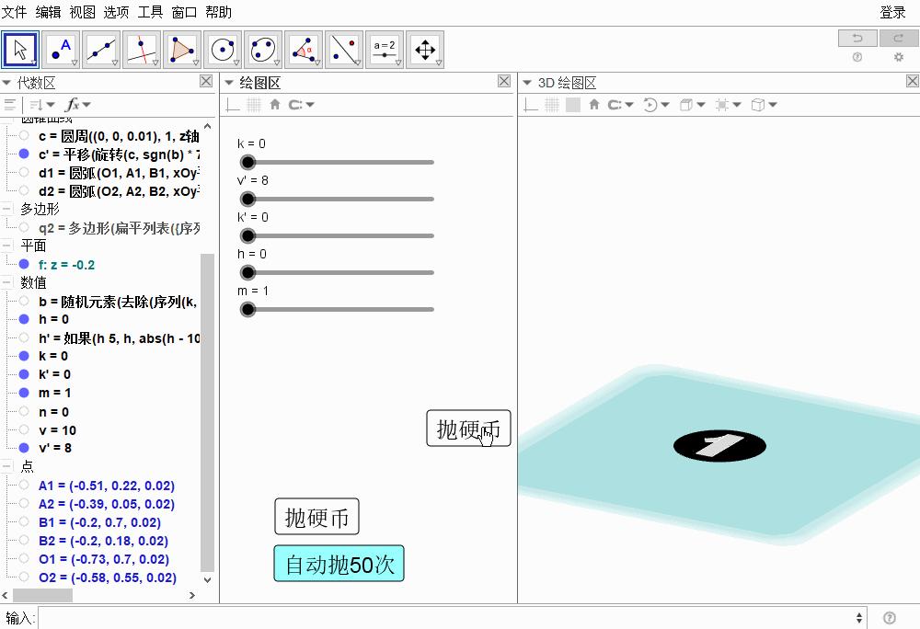Open the 视图 menu
Viewport: 920px width, 629px height.
[82, 12]
